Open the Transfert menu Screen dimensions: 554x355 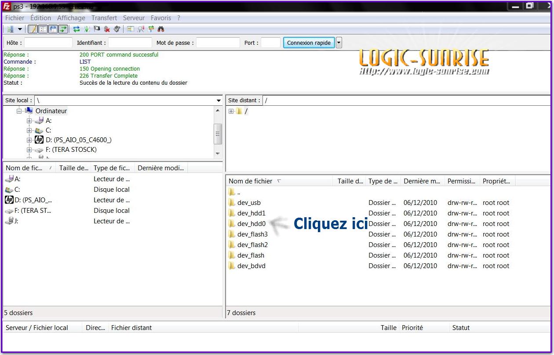pyautogui.click(x=104, y=18)
